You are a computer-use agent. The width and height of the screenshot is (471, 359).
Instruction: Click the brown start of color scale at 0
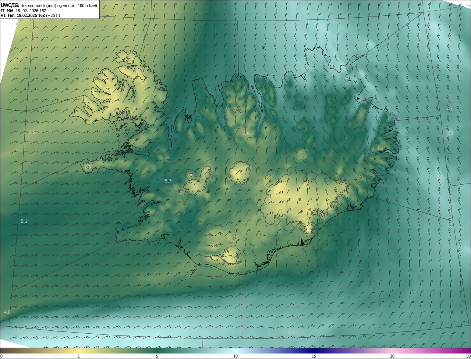[x=2, y=351]
